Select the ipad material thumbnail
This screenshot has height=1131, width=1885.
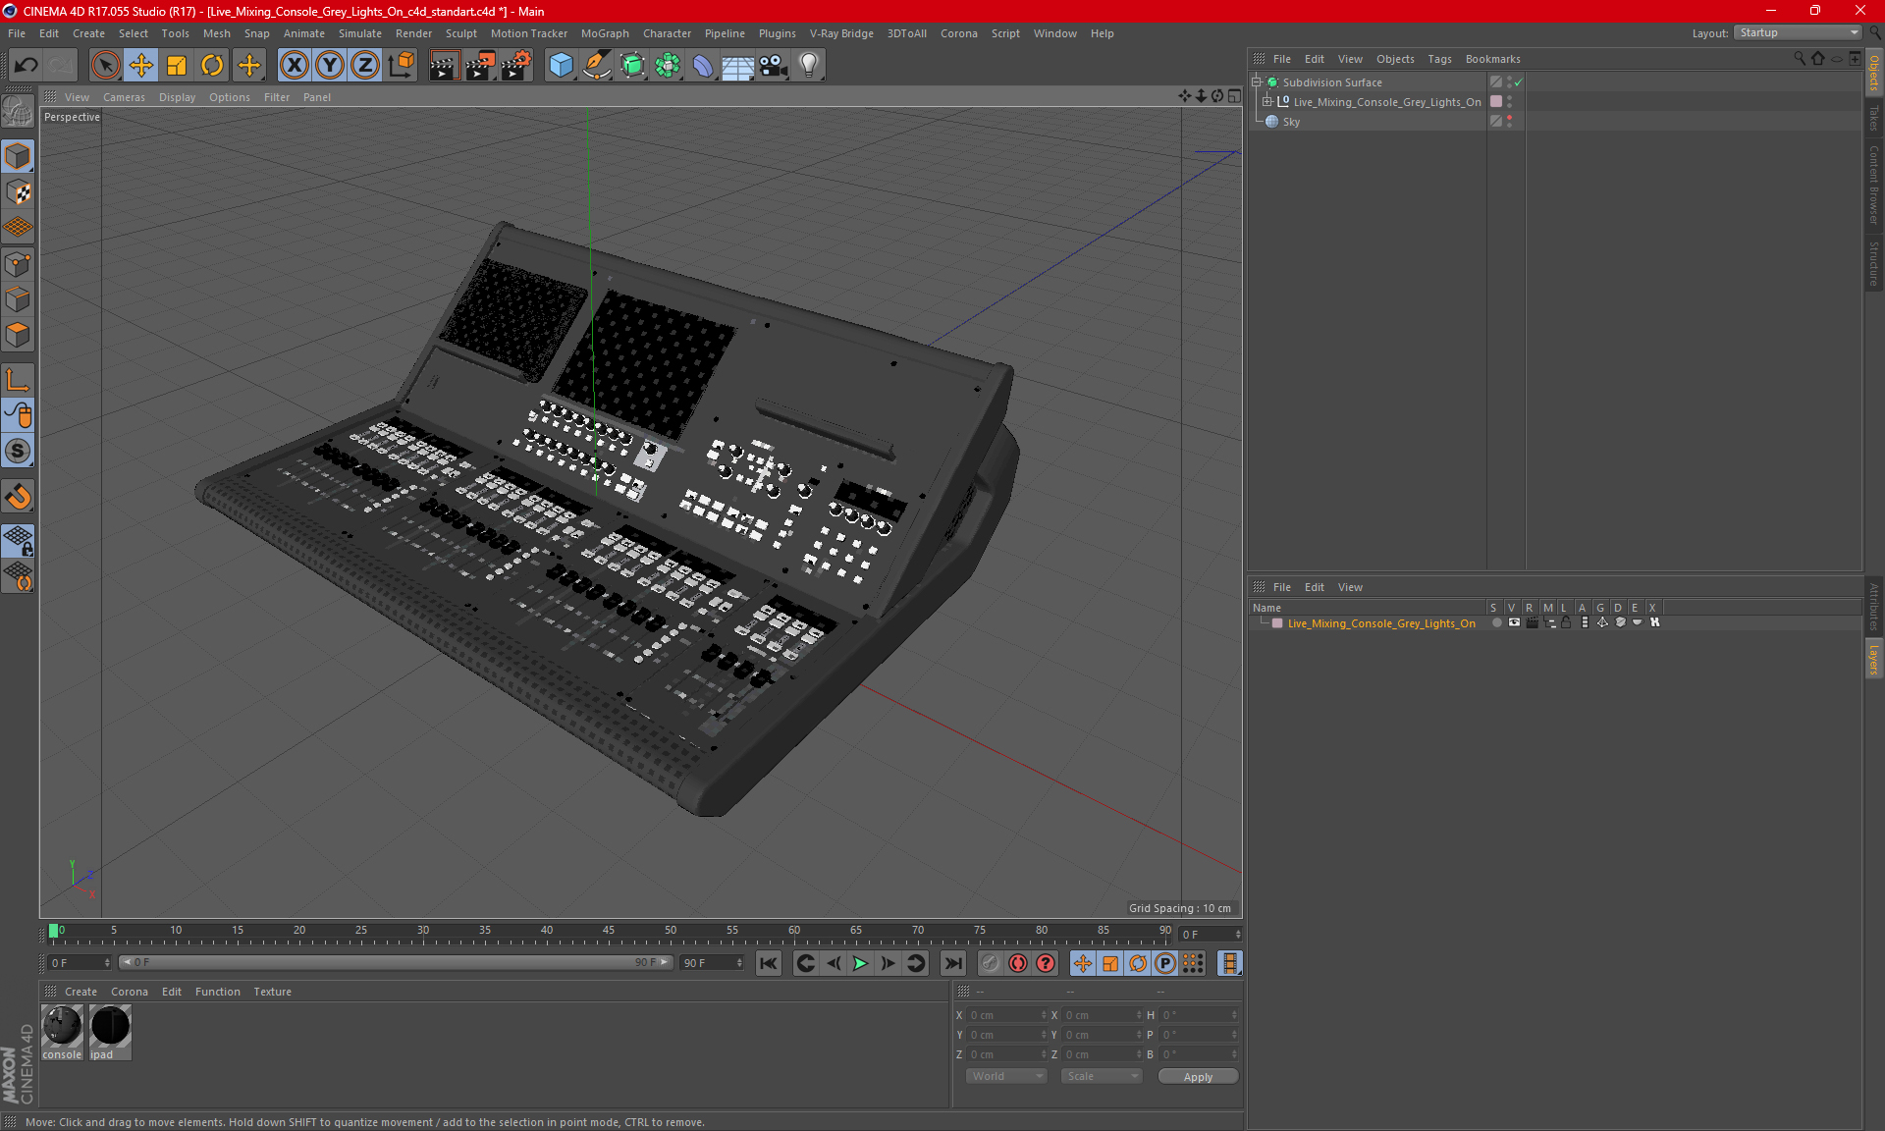110,1032
